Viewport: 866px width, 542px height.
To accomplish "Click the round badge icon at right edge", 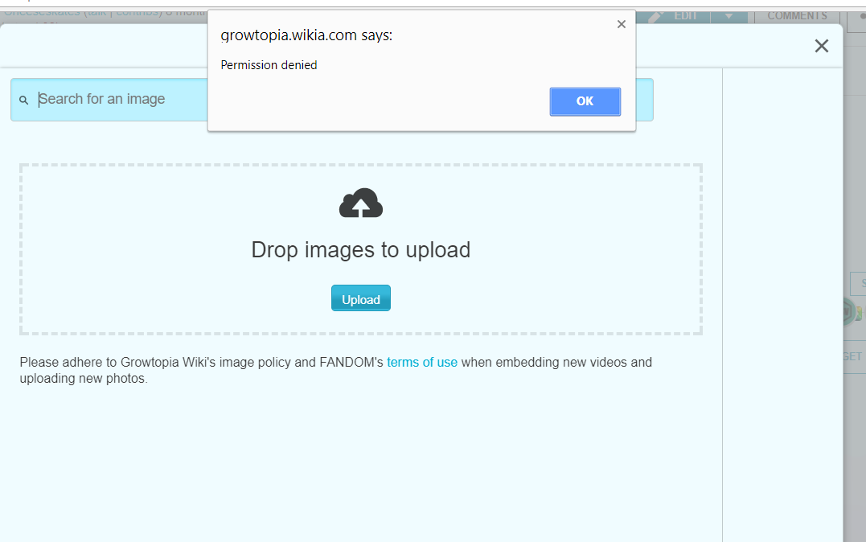I will click(849, 312).
